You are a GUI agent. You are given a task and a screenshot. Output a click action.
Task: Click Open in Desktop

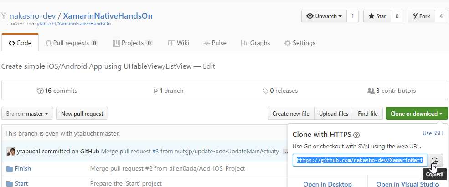(x=328, y=184)
